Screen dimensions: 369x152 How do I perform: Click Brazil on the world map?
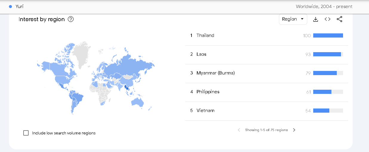tap(77, 97)
